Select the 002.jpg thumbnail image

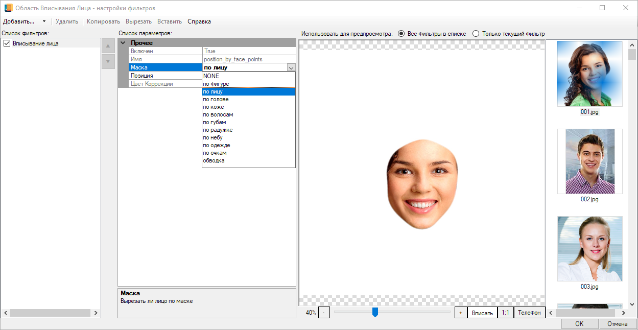[x=589, y=161]
